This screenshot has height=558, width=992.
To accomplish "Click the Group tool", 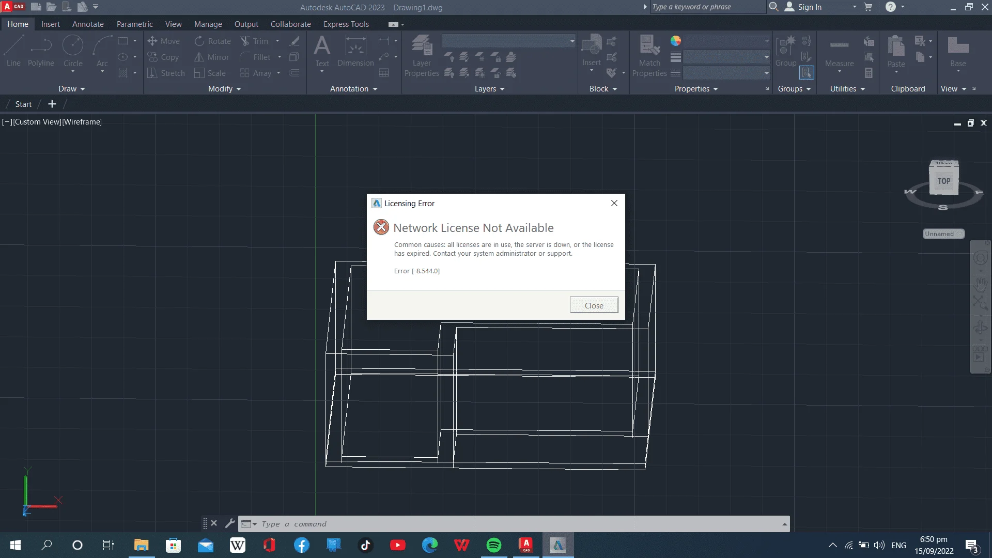I will coord(786,51).
